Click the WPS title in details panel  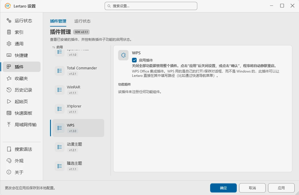click(x=136, y=53)
